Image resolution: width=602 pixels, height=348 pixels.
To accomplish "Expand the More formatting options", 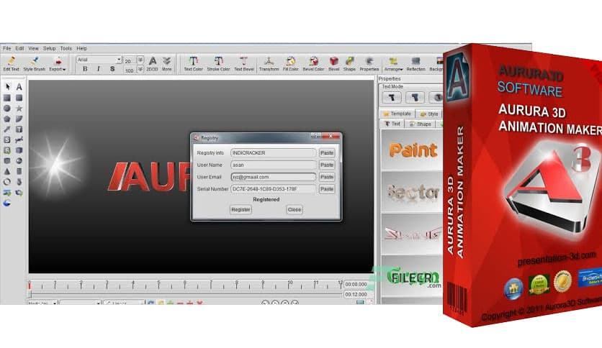I will 166,63.
